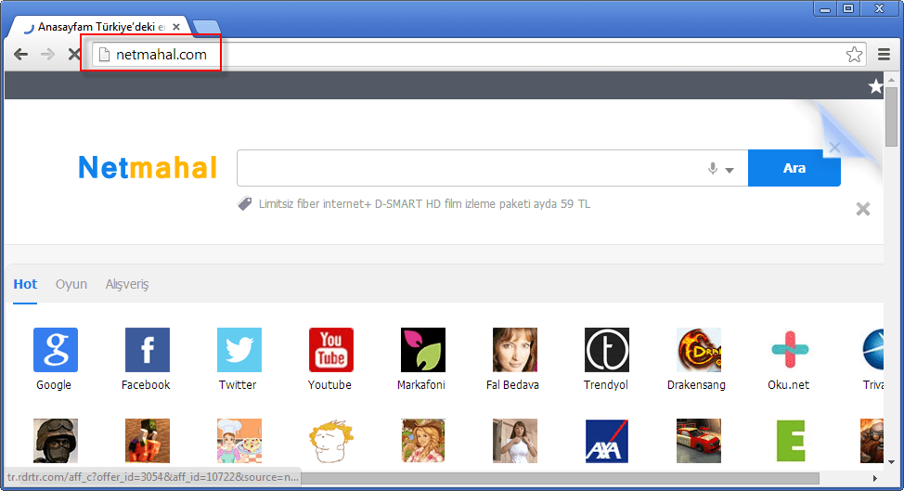
Task: Click the red racing car game icon
Action: [699, 441]
